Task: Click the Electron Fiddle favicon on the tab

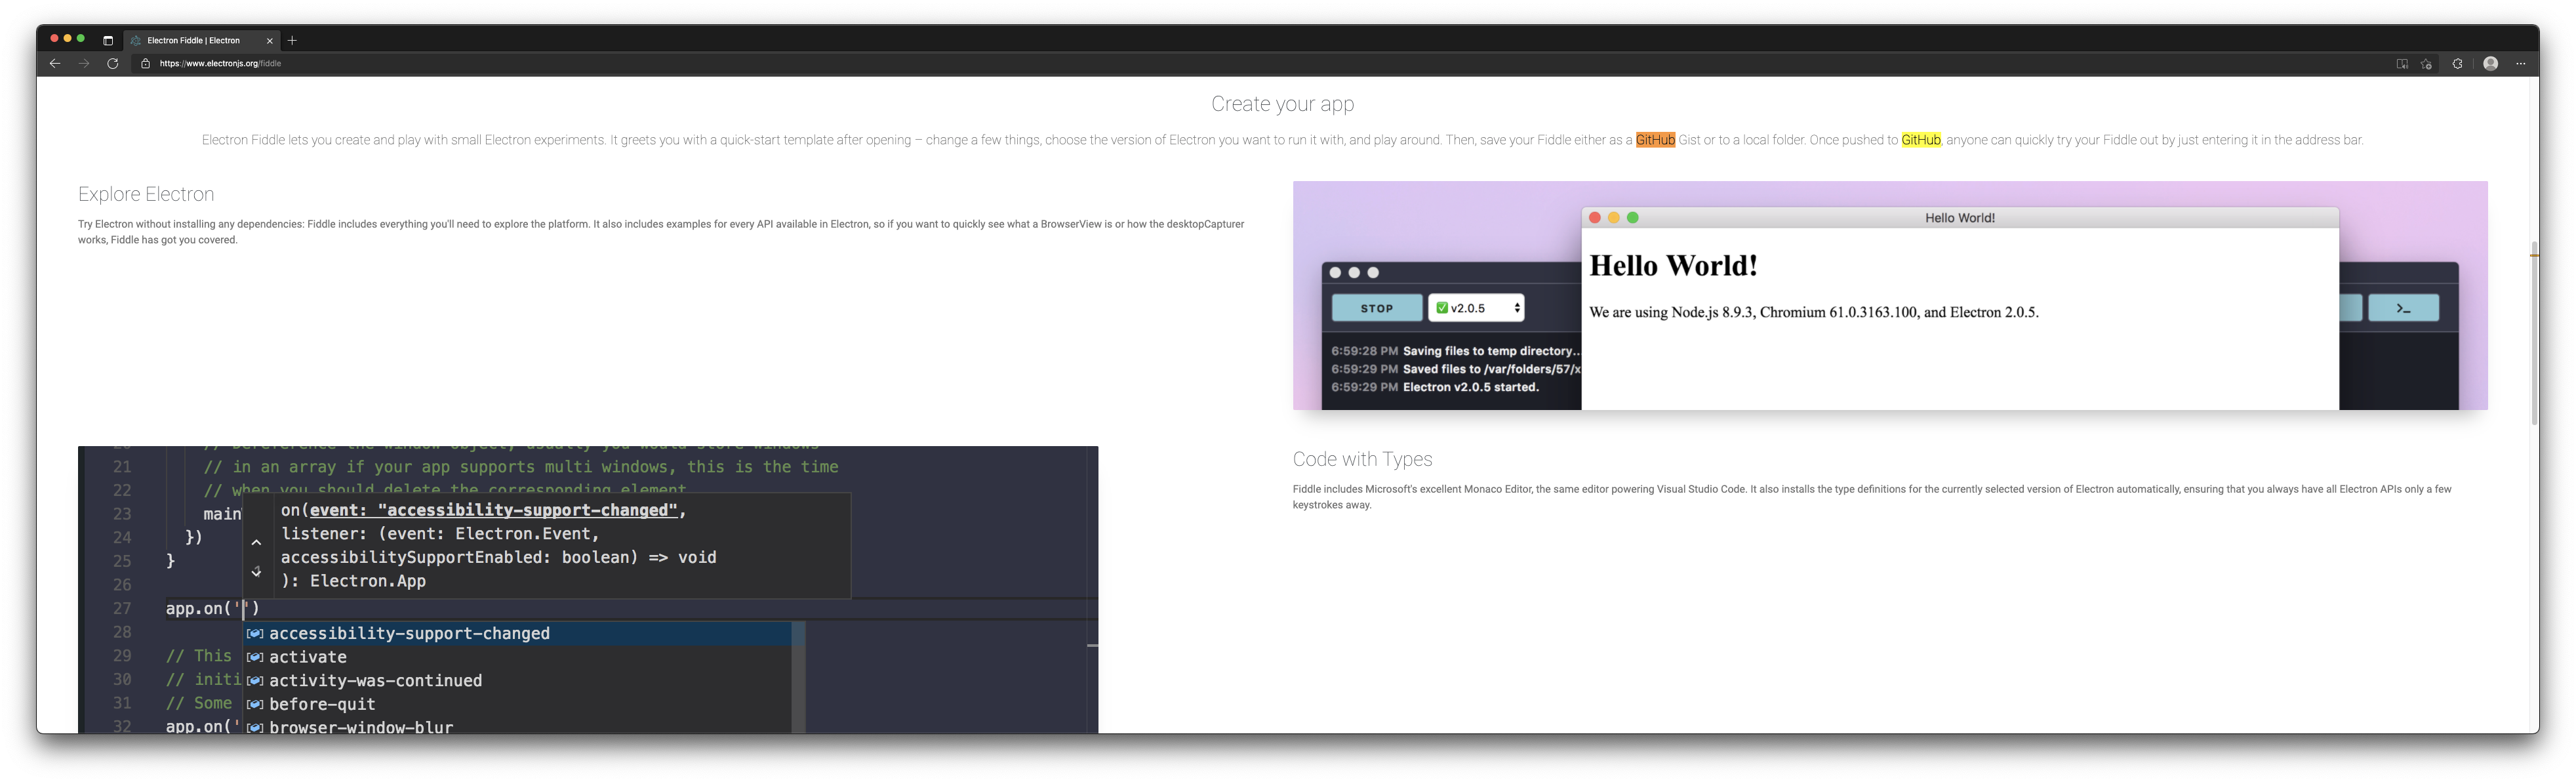Action: [136, 40]
